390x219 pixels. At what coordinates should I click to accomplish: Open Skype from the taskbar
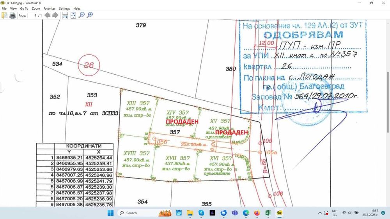(x=201, y=213)
